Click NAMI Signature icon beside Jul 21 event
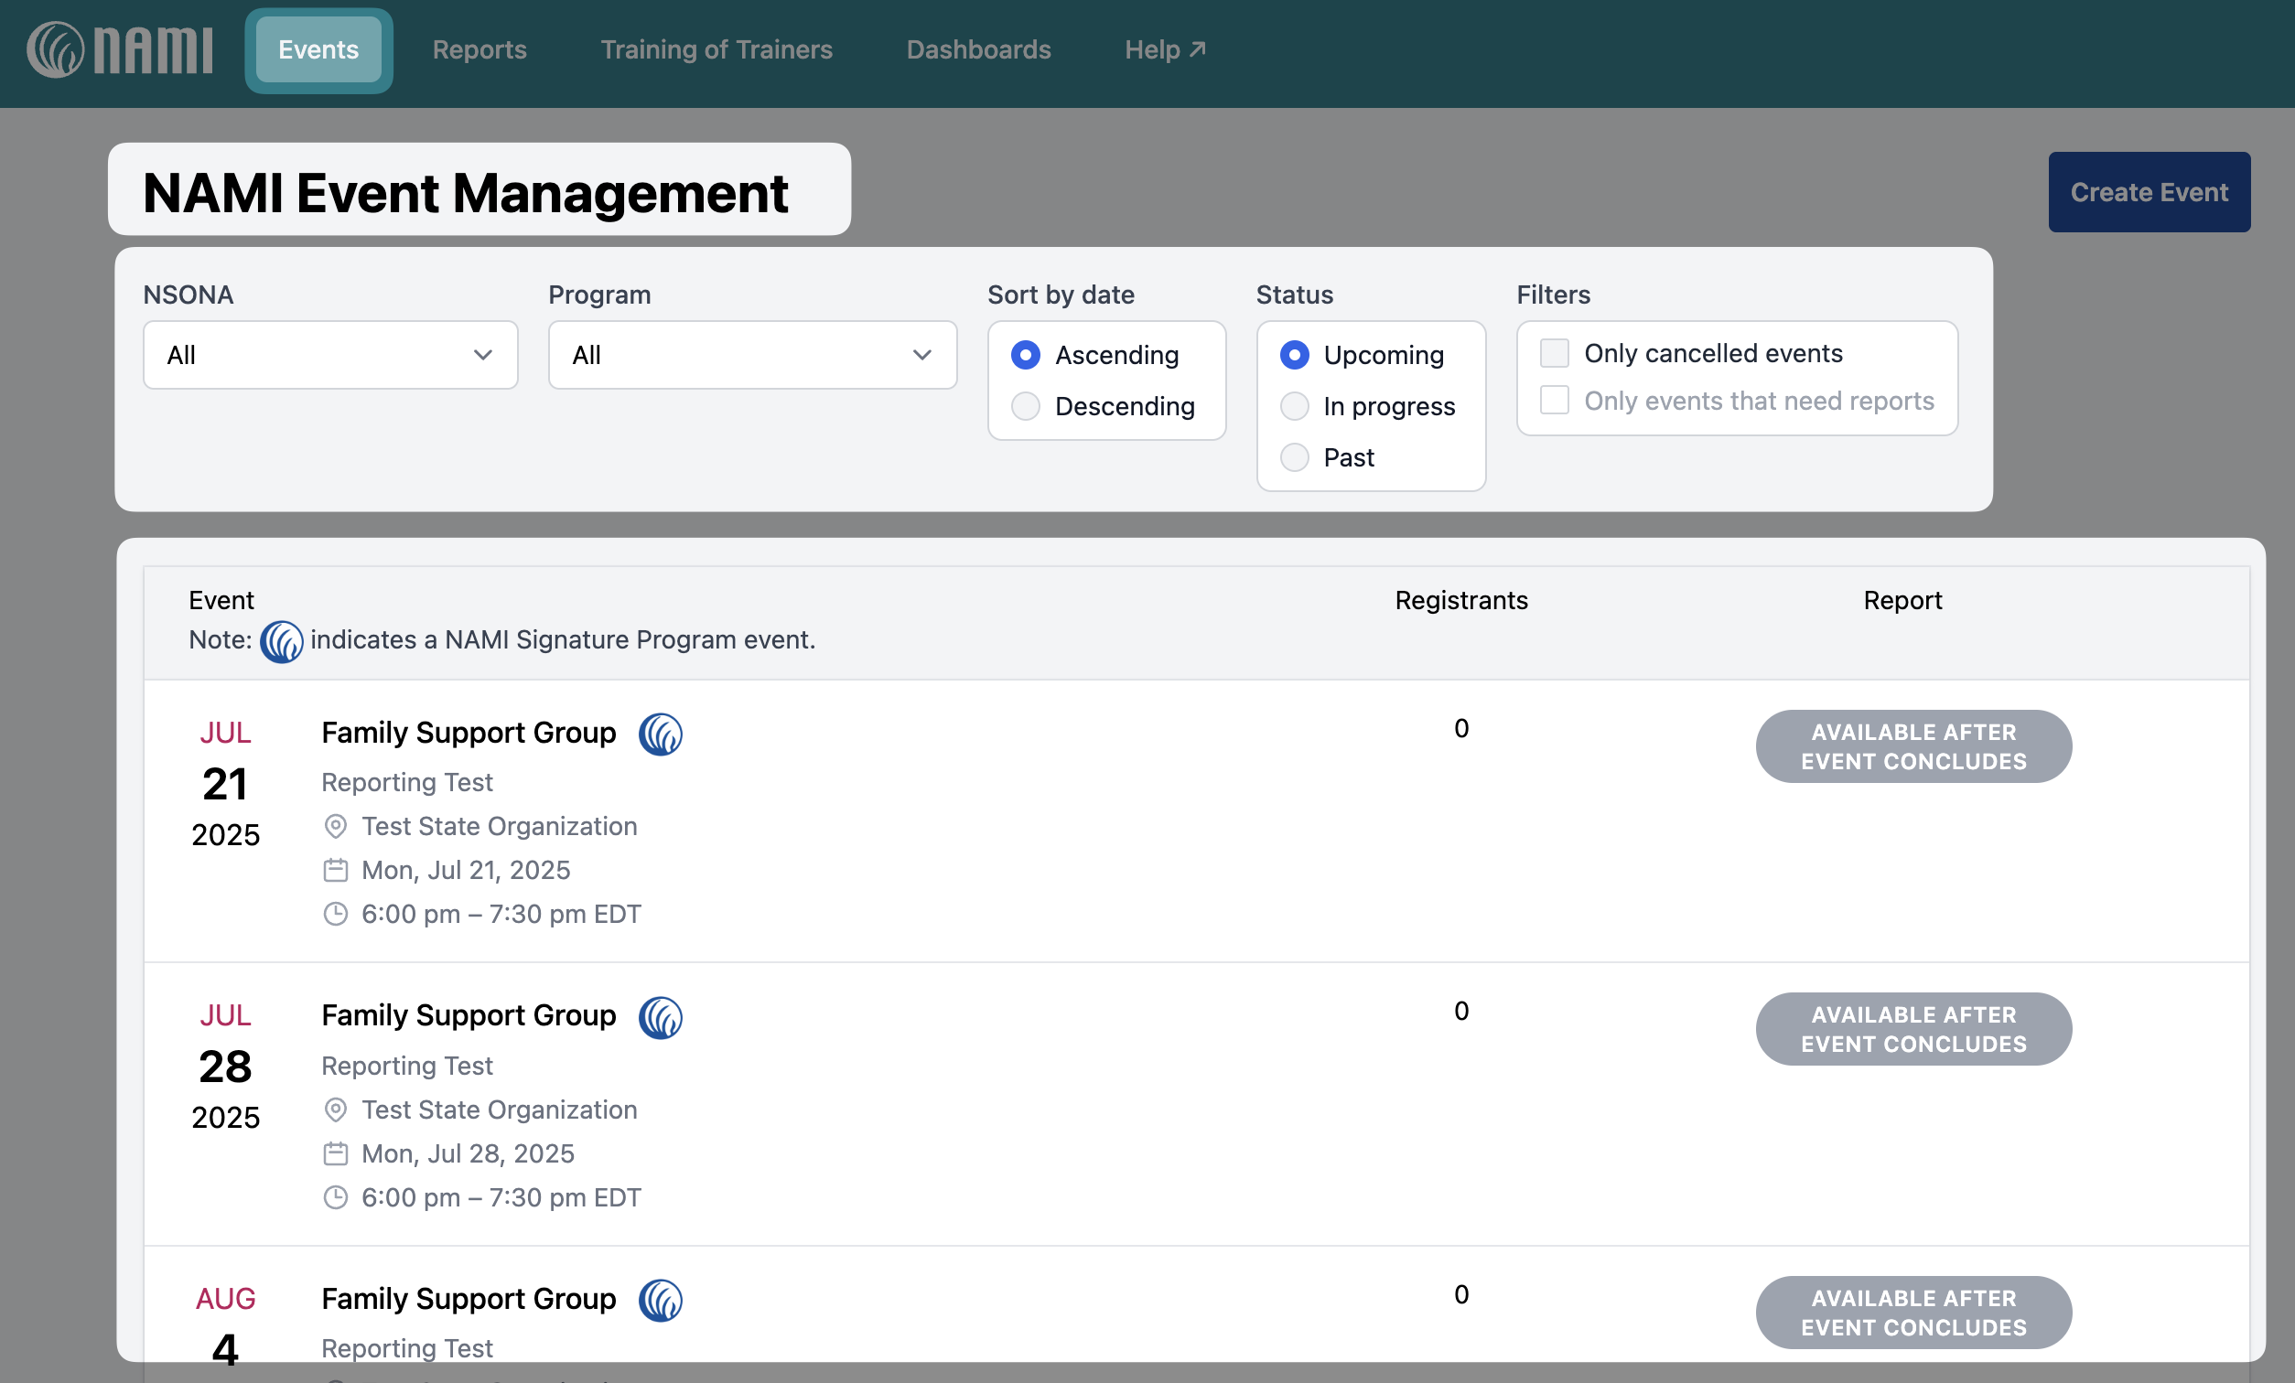The height and width of the screenshot is (1383, 2295). click(x=661, y=734)
